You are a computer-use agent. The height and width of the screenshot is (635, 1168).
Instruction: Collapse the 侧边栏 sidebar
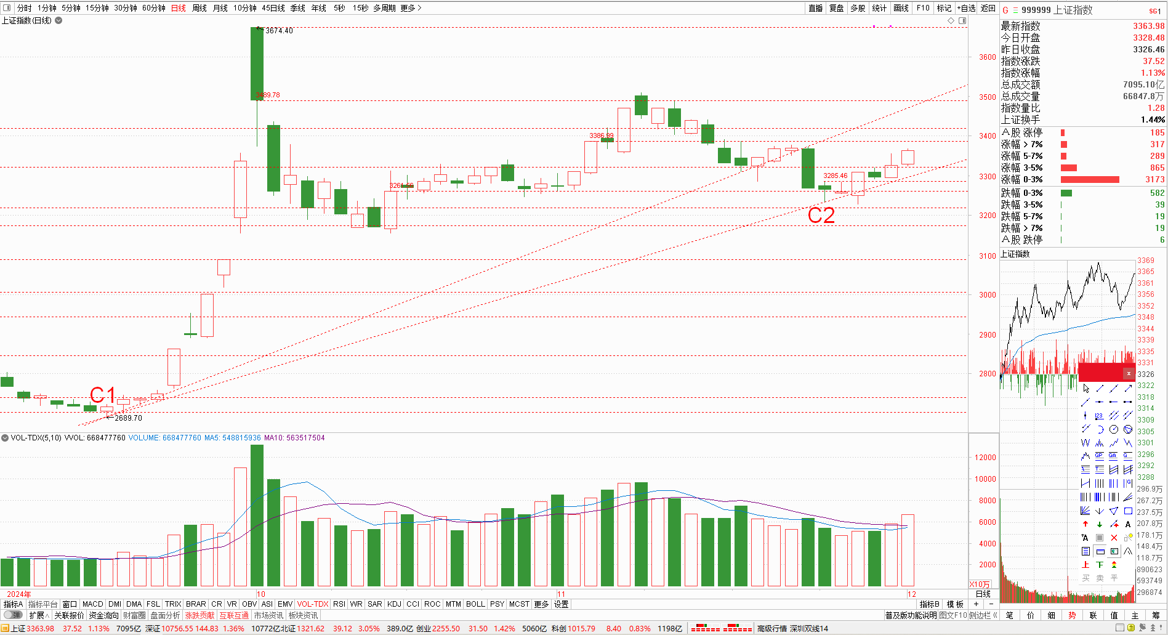tap(983, 615)
